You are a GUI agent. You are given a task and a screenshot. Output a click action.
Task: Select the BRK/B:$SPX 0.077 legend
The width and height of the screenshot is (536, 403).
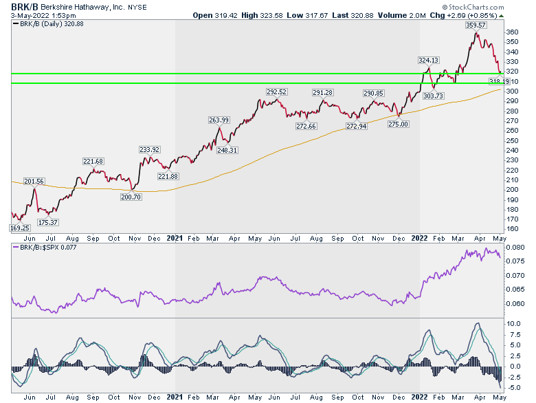(x=45, y=248)
